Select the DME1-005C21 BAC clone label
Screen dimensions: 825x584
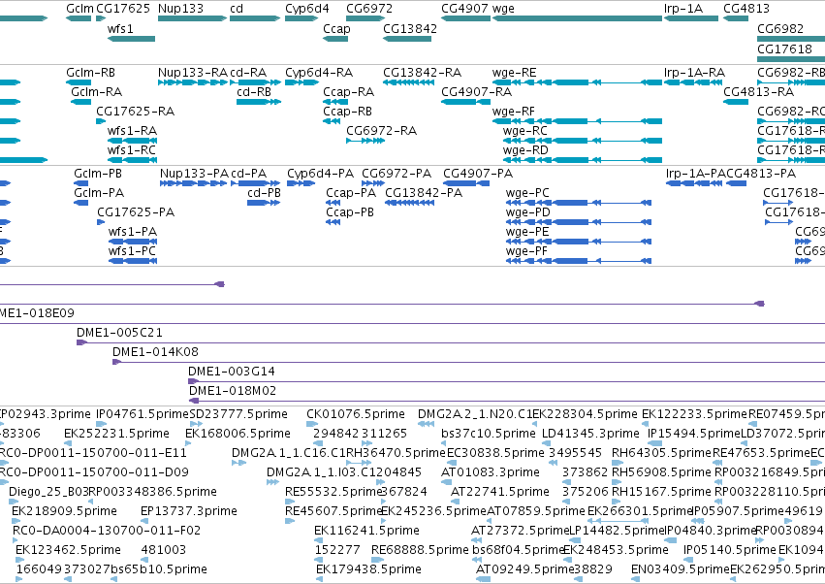[x=119, y=333]
